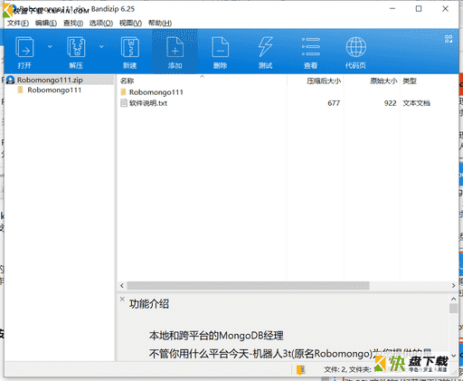Click the Test (测试) lightning icon
463x381 pixels.
[265, 47]
